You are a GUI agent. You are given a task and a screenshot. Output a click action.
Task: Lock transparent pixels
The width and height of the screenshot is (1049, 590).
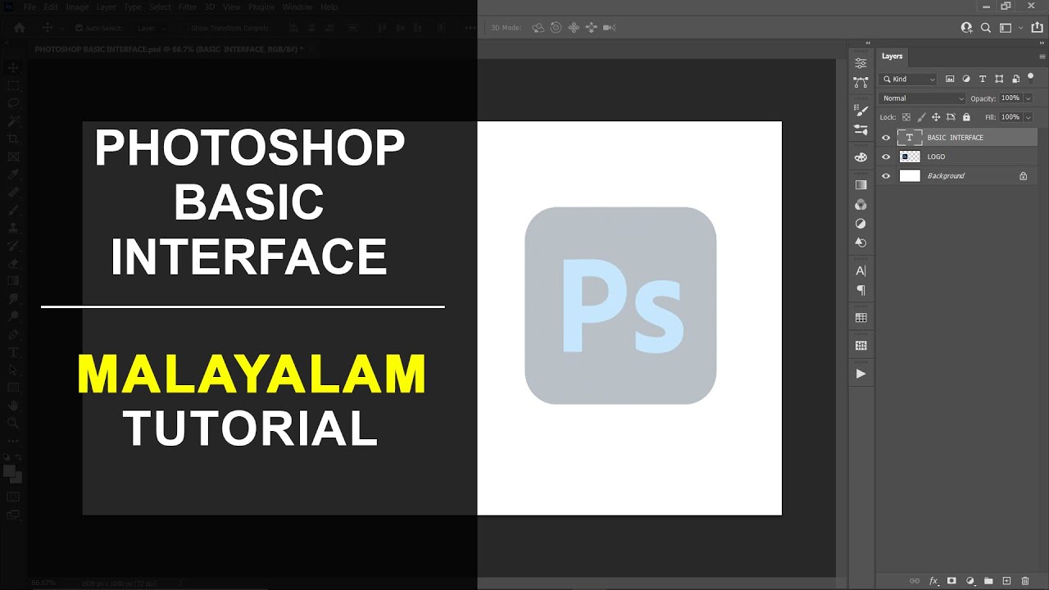pos(906,117)
